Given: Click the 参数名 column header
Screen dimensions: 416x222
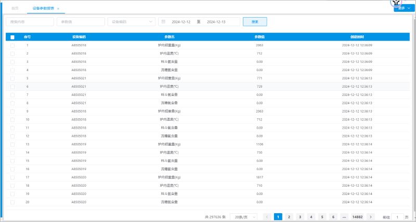Looking at the screenshot, I should [170, 37].
